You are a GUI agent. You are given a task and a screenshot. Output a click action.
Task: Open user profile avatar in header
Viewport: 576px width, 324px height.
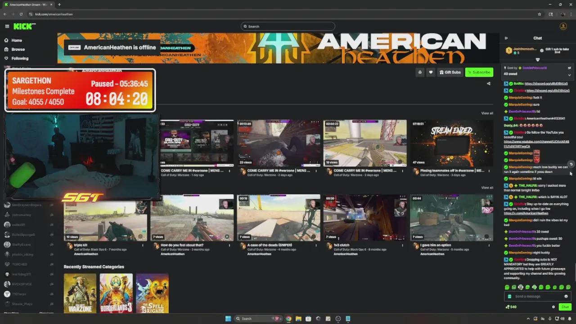[x=563, y=27]
